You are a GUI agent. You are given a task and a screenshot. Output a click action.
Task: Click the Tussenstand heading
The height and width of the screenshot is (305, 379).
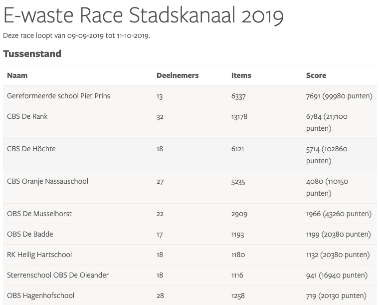[32, 54]
